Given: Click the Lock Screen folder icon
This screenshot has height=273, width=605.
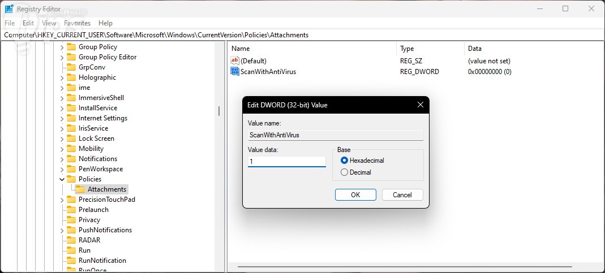Looking at the screenshot, I should point(71,138).
